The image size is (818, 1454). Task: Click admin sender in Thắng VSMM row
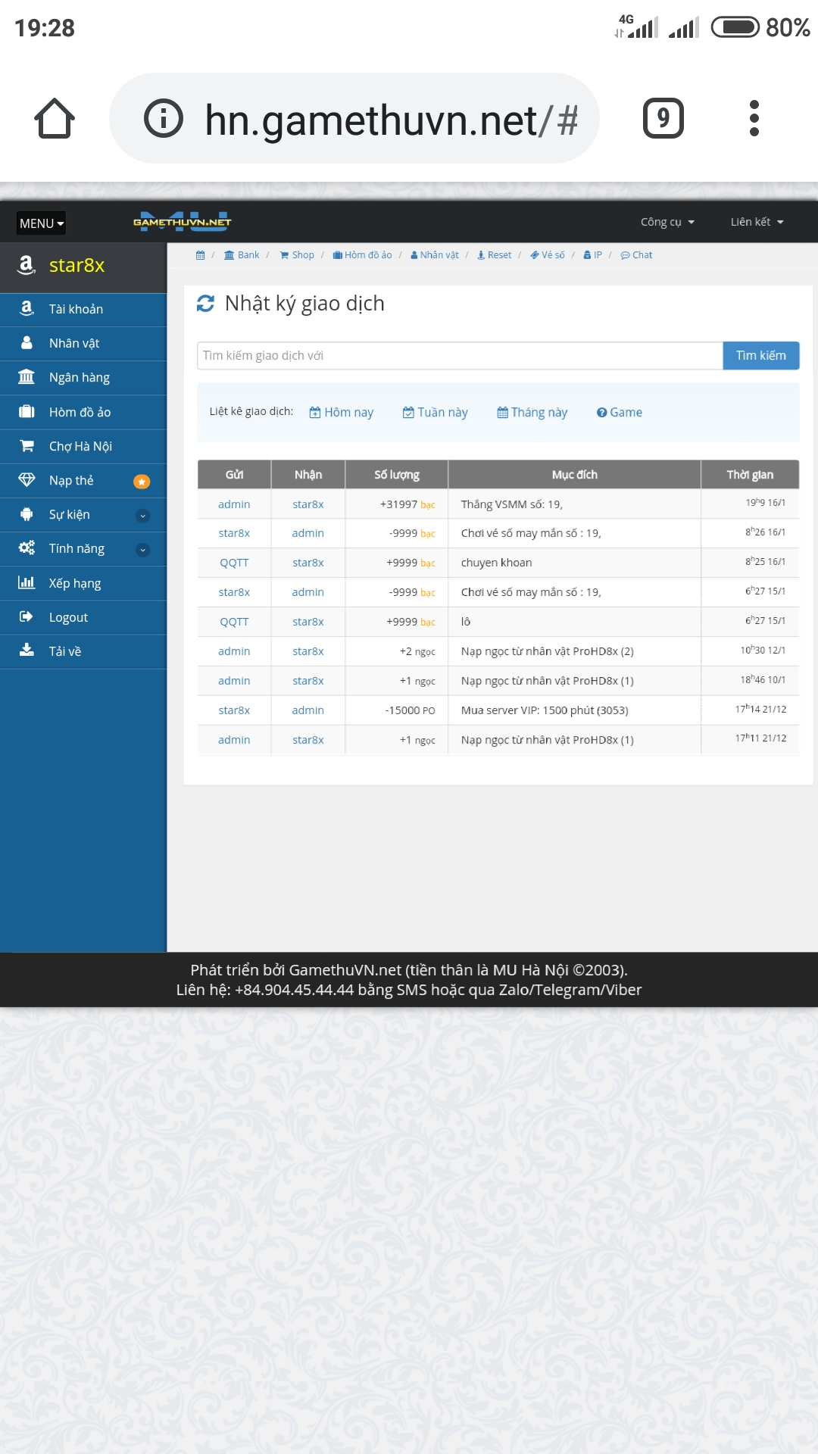tap(234, 504)
